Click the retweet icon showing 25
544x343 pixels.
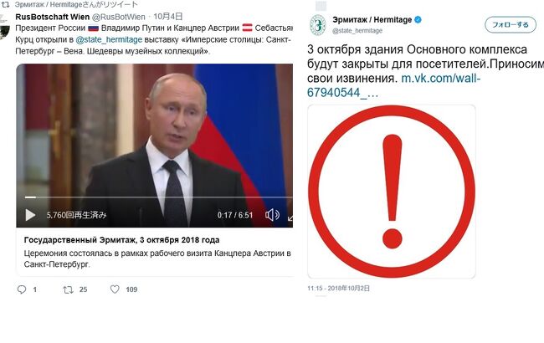(x=68, y=289)
